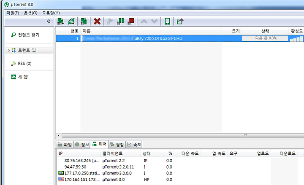Click the Add Torrent toolbar icon
This screenshot has width=304, height=185.
[60, 21]
